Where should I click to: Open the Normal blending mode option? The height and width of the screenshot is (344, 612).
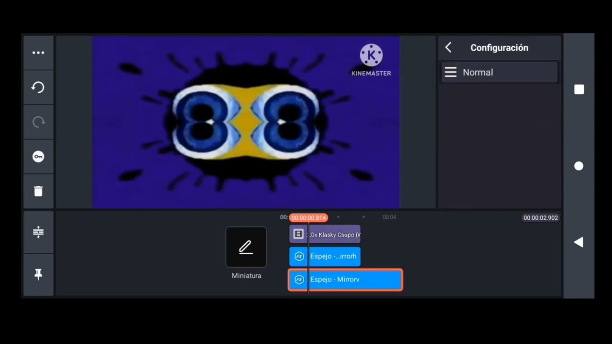click(x=499, y=72)
